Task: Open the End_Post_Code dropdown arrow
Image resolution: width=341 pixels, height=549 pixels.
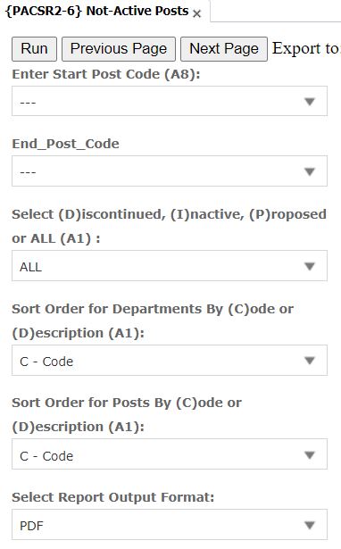Action: (x=310, y=172)
